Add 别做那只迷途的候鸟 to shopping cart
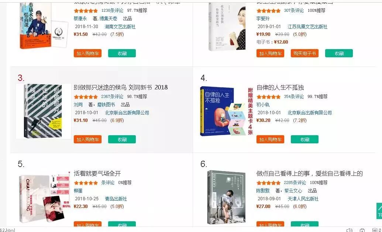The image size is (382, 232). pyautogui.click(x=88, y=139)
